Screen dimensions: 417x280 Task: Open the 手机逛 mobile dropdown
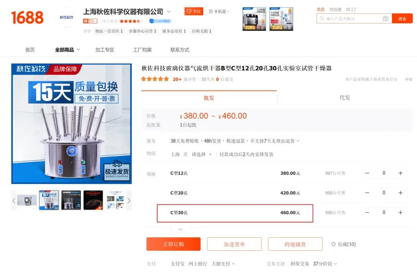(x=219, y=11)
